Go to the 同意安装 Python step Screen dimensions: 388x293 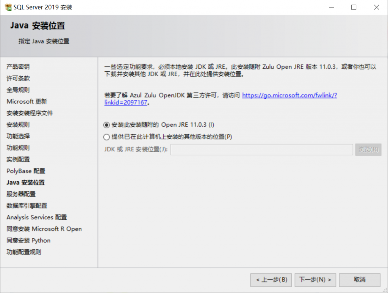[28, 241]
